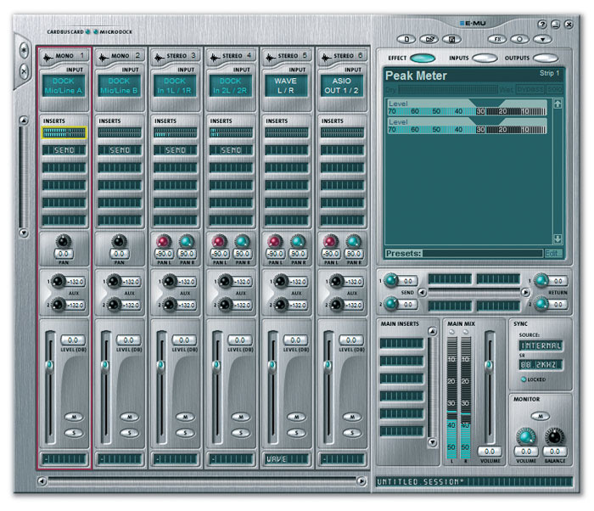Click the New Session icon
Screen dimensions: 594x511
tap(407, 39)
